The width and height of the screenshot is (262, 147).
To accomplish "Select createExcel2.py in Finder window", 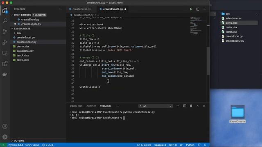I will point(235,41).
